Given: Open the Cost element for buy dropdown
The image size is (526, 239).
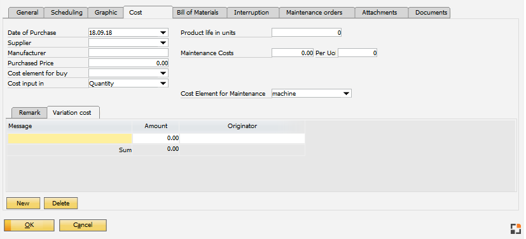Looking at the screenshot, I should [x=163, y=73].
